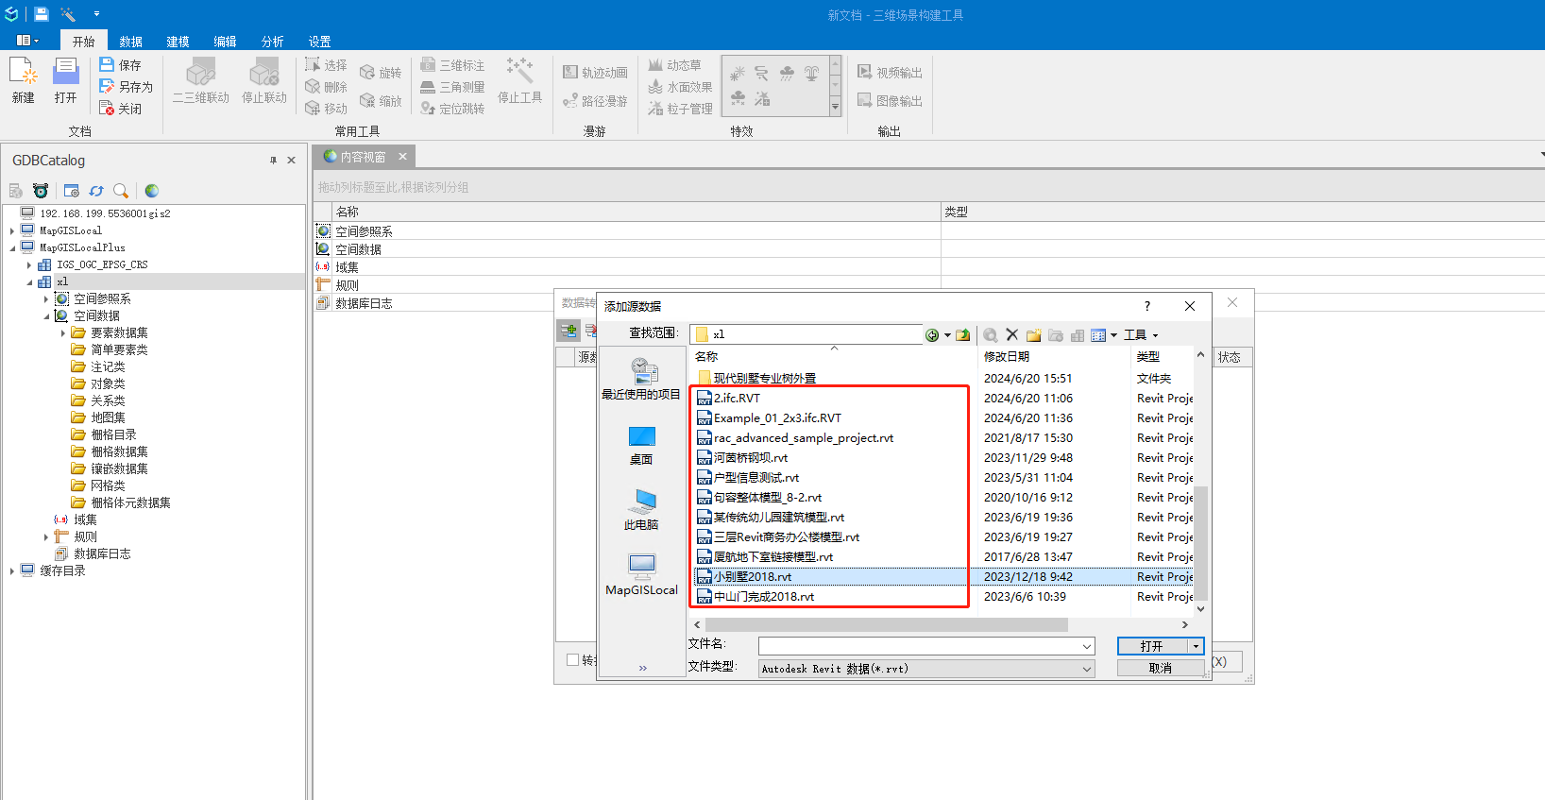
Task: Click the 新建 new document icon
Action: click(x=23, y=76)
